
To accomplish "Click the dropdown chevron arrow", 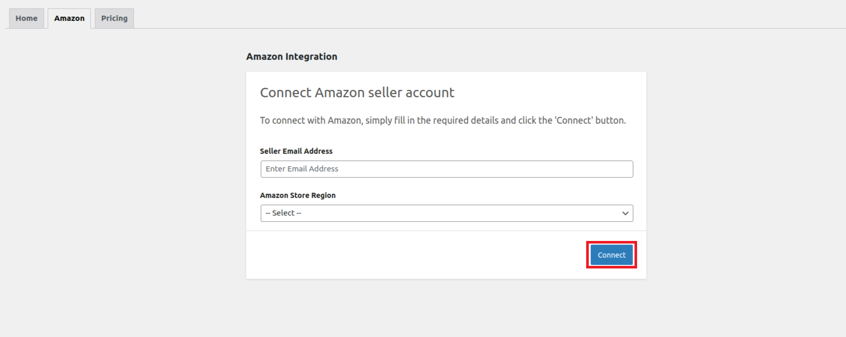I will pos(625,213).
